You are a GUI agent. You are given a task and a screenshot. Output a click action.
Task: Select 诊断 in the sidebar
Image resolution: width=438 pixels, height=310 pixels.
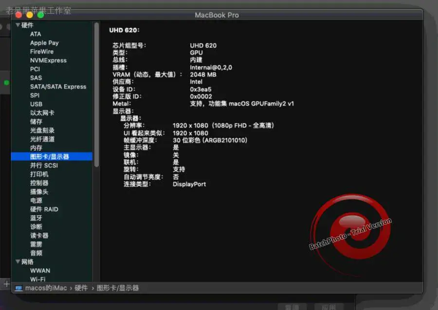click(x=36, y=226)
